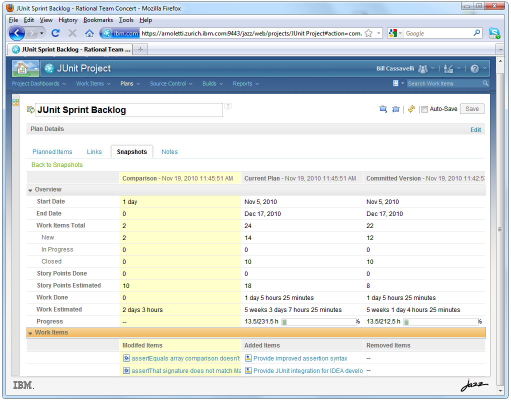The image size is (511, 401).
Task: Click the icon beside Provide improved assertion syntax
Action: pos(248,358)
